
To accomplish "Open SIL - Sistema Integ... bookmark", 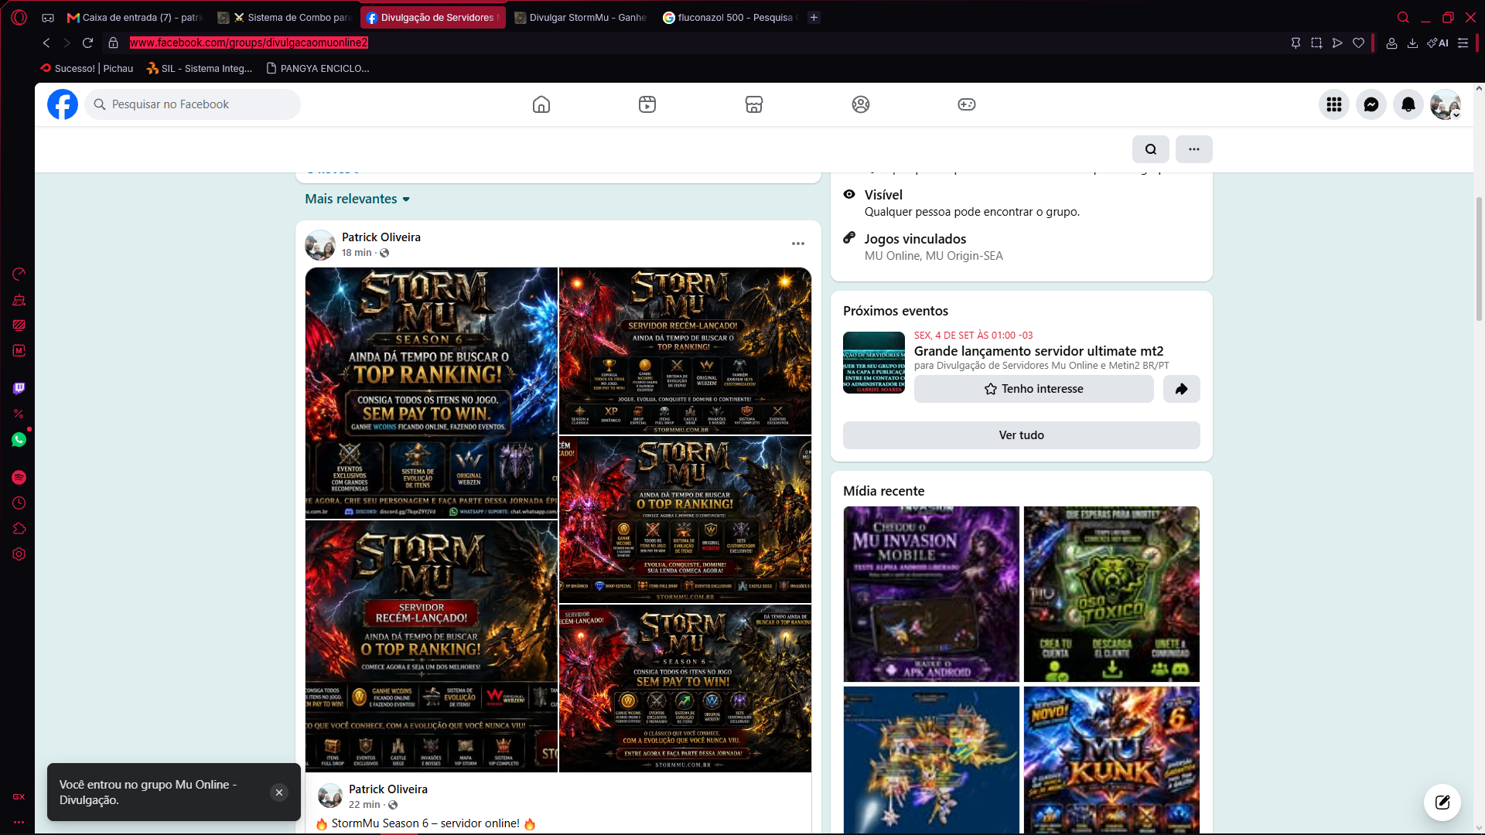I will [x=200, y=68].
